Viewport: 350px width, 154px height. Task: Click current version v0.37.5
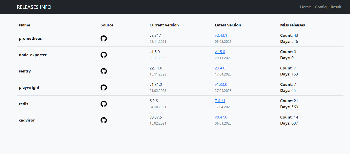156,117
